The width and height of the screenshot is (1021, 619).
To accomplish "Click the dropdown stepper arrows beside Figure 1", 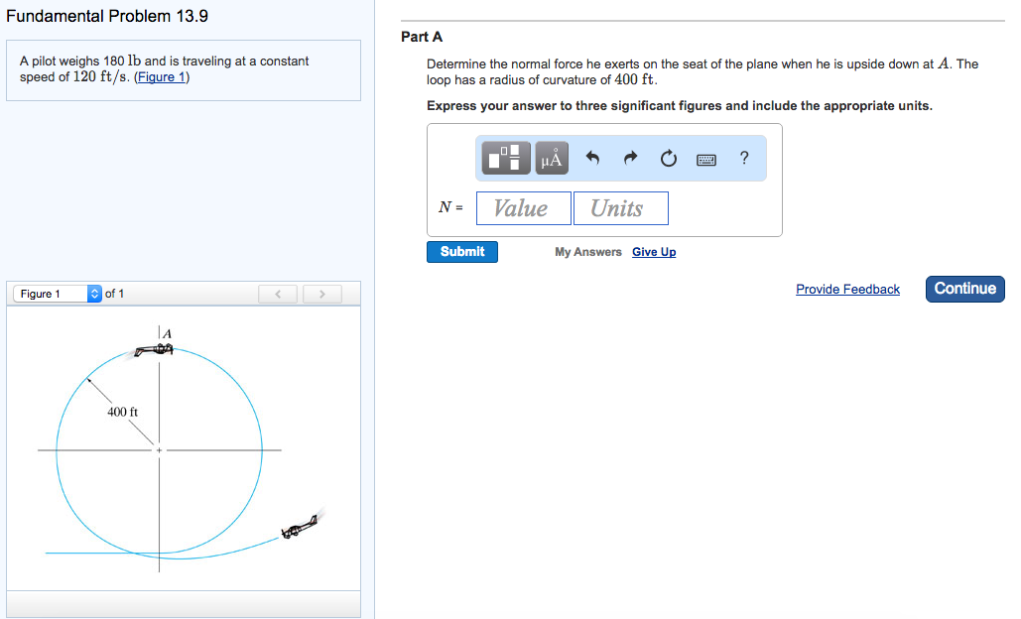I will coord(94,294).
